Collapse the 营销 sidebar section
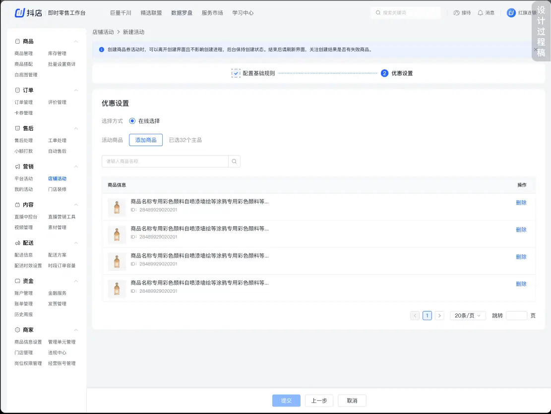 [76, 167]
